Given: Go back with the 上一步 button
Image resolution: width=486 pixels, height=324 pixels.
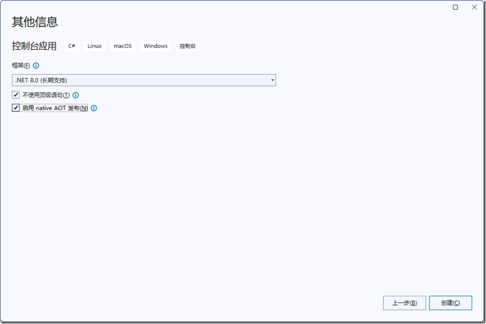Looking at the screenshot, I should click(x=404, y=303).
